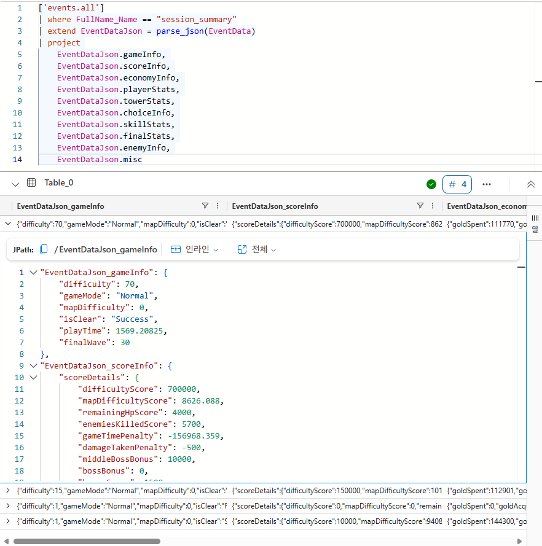Copy the JPath using the copy icon
This screenshot has width=542, height=546.
click(x=44, y=249)
